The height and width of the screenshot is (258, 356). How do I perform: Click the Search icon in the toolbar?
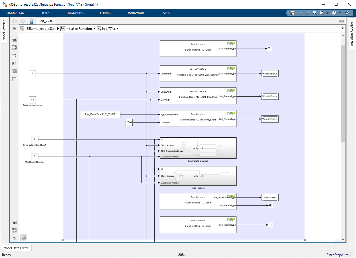[x=314, y=13]
